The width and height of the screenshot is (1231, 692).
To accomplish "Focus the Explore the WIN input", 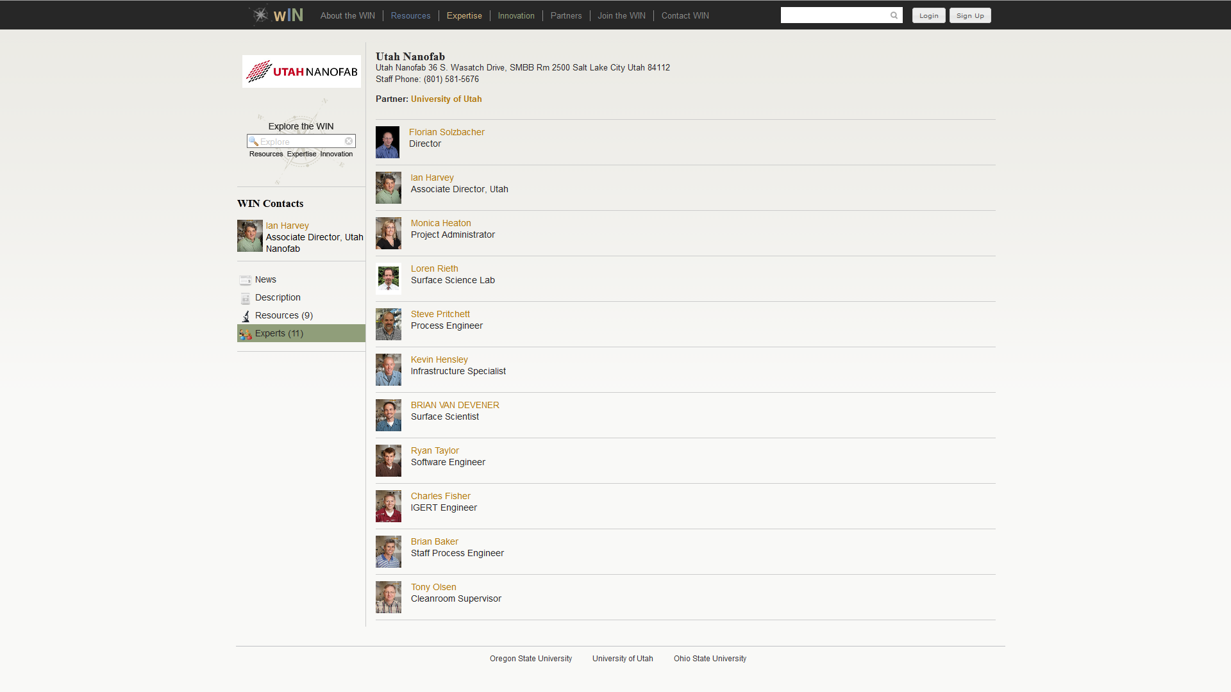I will [x=301, y=141].
